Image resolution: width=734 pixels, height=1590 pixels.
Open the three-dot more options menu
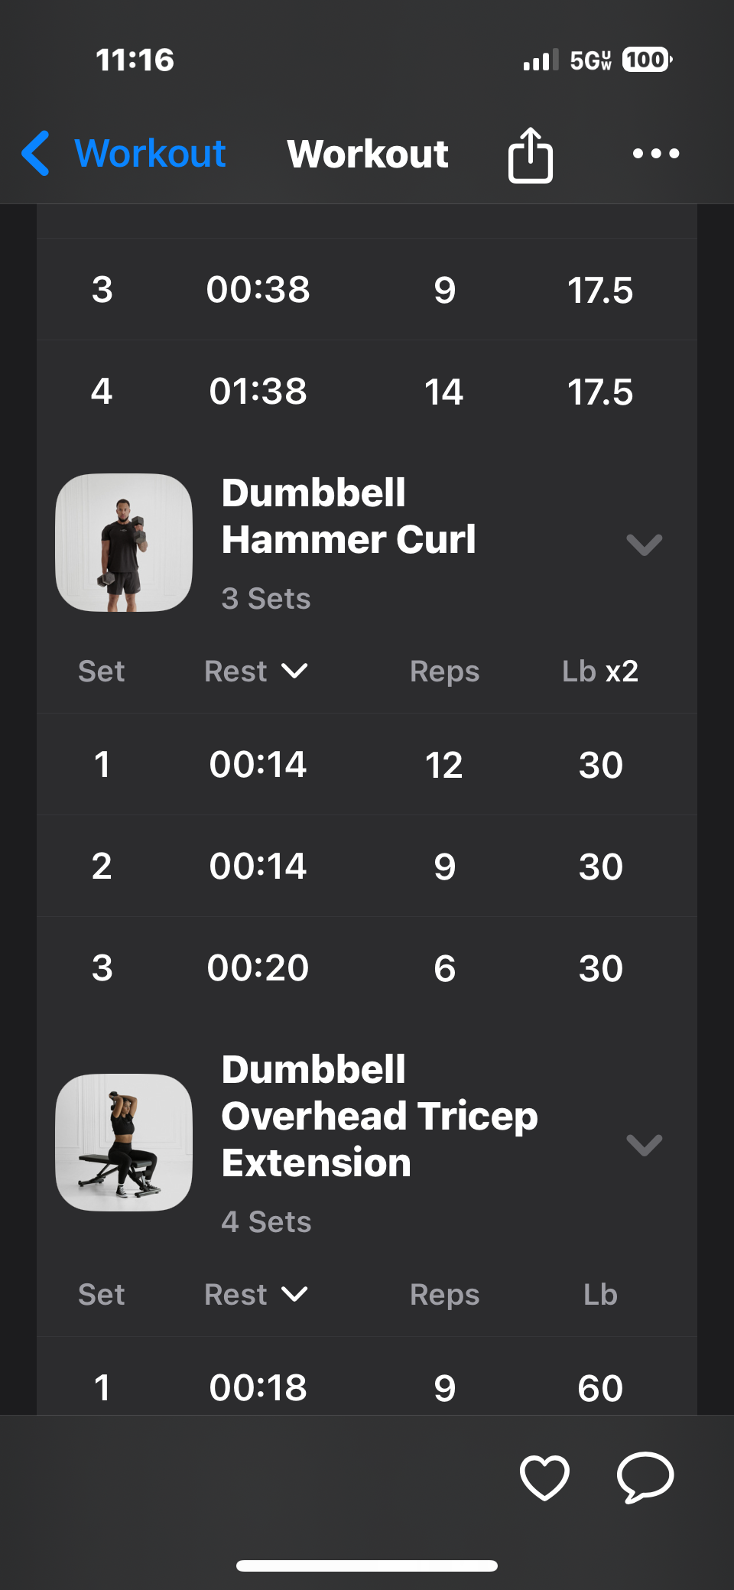tap(655, 154)
